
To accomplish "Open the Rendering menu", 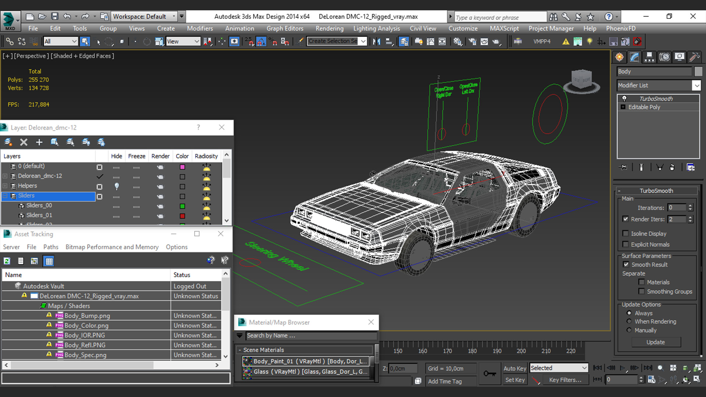I will [x=329, y=28].
